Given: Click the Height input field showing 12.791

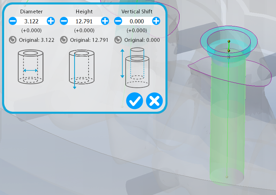Looking at the screenshot, I should tap(84, 21).
